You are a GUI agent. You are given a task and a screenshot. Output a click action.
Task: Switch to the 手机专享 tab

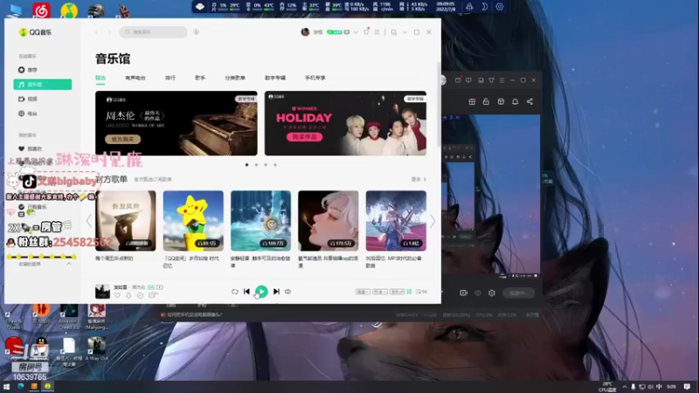pyautogui.click(x=315, y=78)
